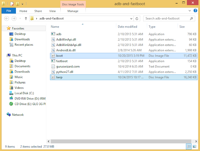Open the File menu
This screenshot has width=200, height=151.
(x=9, y=11)
